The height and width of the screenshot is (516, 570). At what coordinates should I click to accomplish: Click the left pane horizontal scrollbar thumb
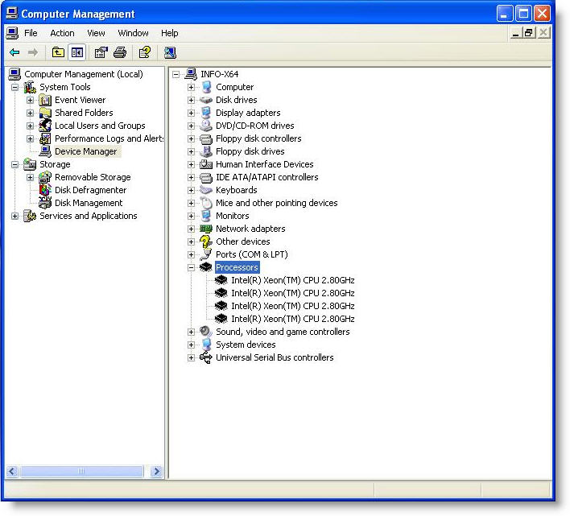(81, 471)
